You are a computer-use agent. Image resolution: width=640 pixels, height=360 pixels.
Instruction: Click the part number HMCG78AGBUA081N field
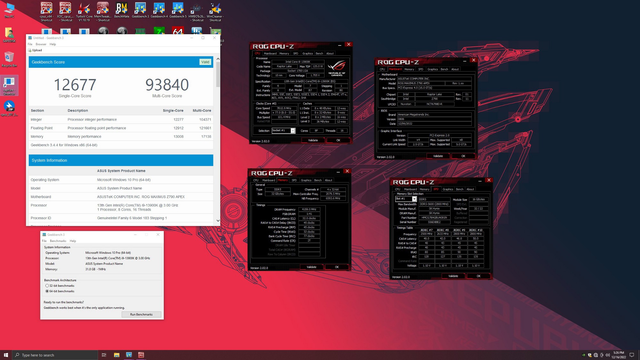pos(434,218)
